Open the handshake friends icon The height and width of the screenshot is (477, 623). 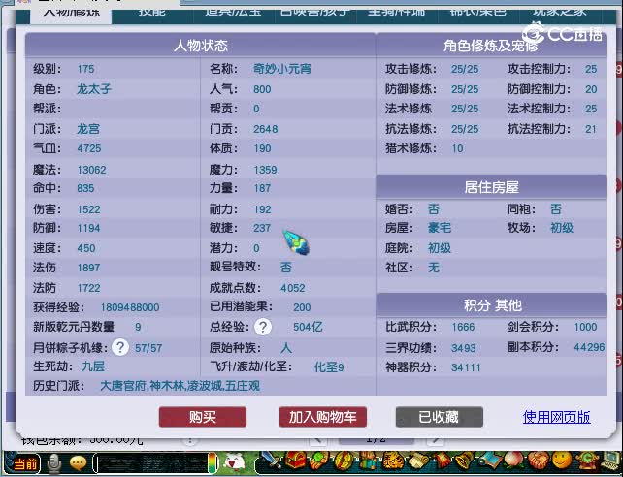[x=538, y=461]
